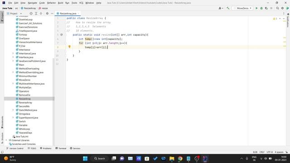The image size is (290, 163).
Task: Run the MoveZeros configuration with green play
Action: tap(256, 8)
